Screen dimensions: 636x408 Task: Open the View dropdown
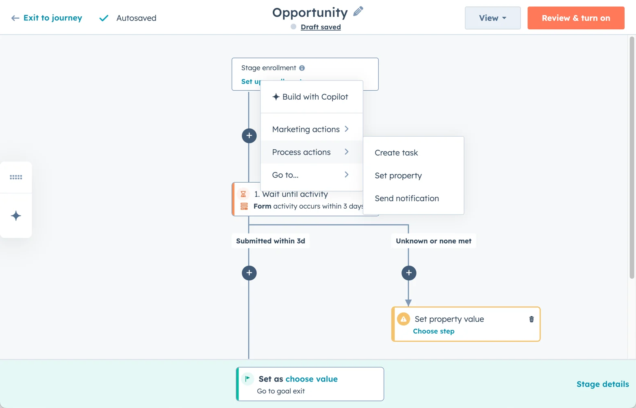[492, 18]
